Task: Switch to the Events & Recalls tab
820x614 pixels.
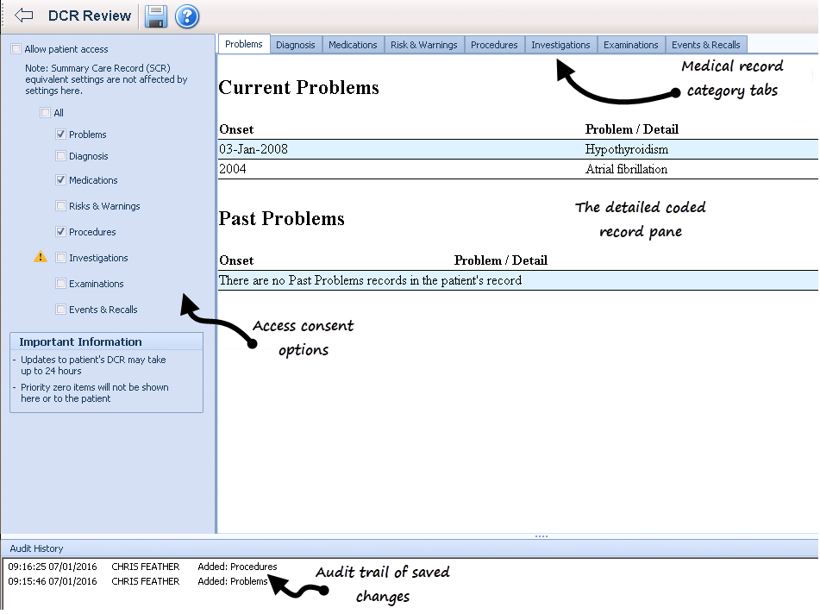Action: [x=705, y=45]
